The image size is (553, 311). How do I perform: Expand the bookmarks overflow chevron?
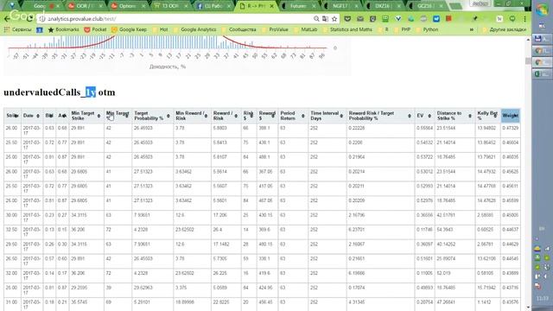pyautogui.click(x=472, y=29)
